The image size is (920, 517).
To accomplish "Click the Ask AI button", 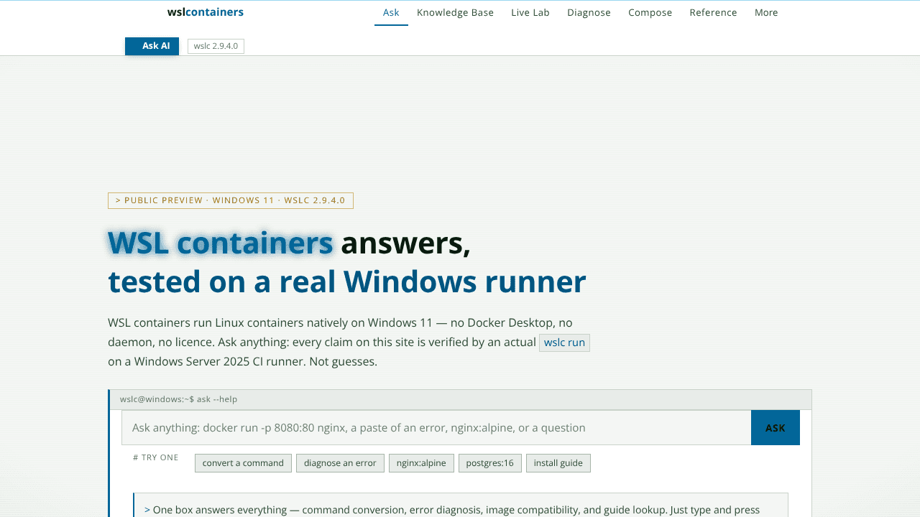I will (152, 46).
